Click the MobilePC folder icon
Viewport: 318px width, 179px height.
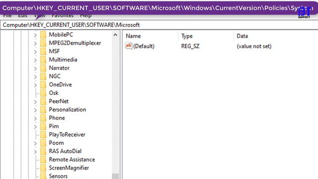[43, 35]
